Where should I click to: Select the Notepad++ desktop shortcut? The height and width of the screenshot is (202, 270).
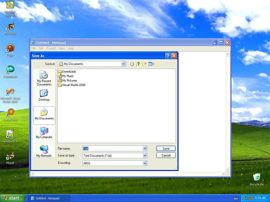click(10, 137)
